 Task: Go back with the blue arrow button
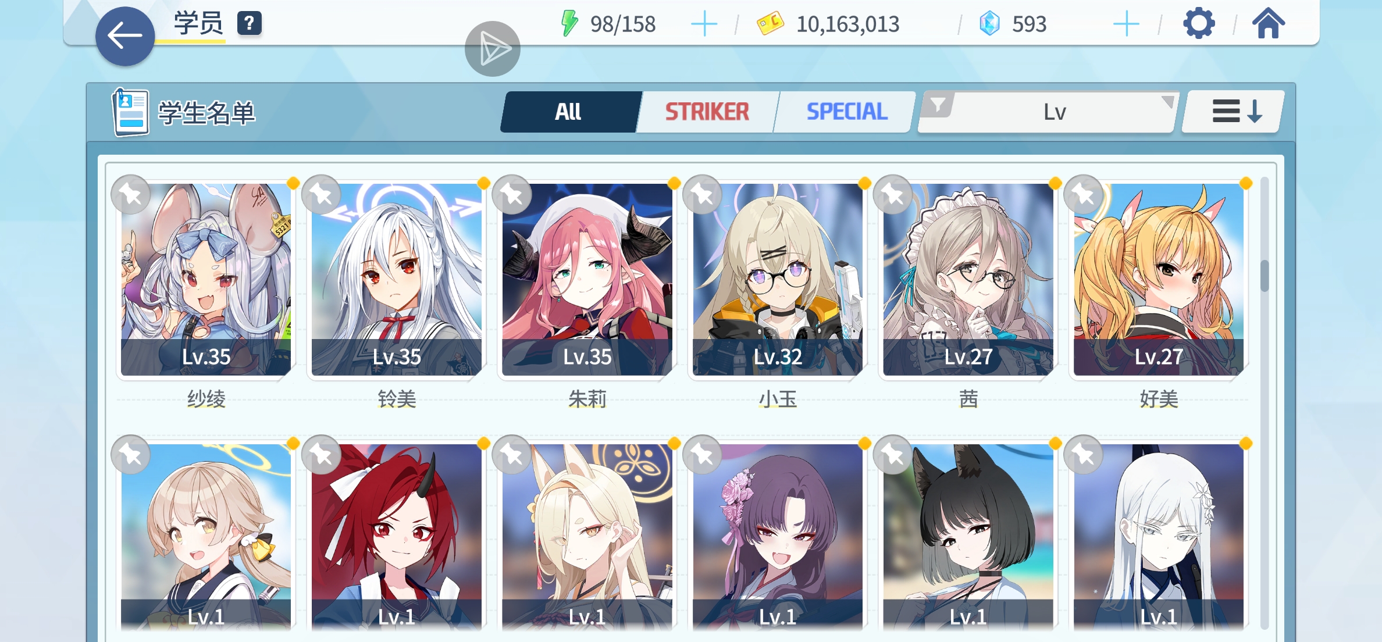pos(125,36)
